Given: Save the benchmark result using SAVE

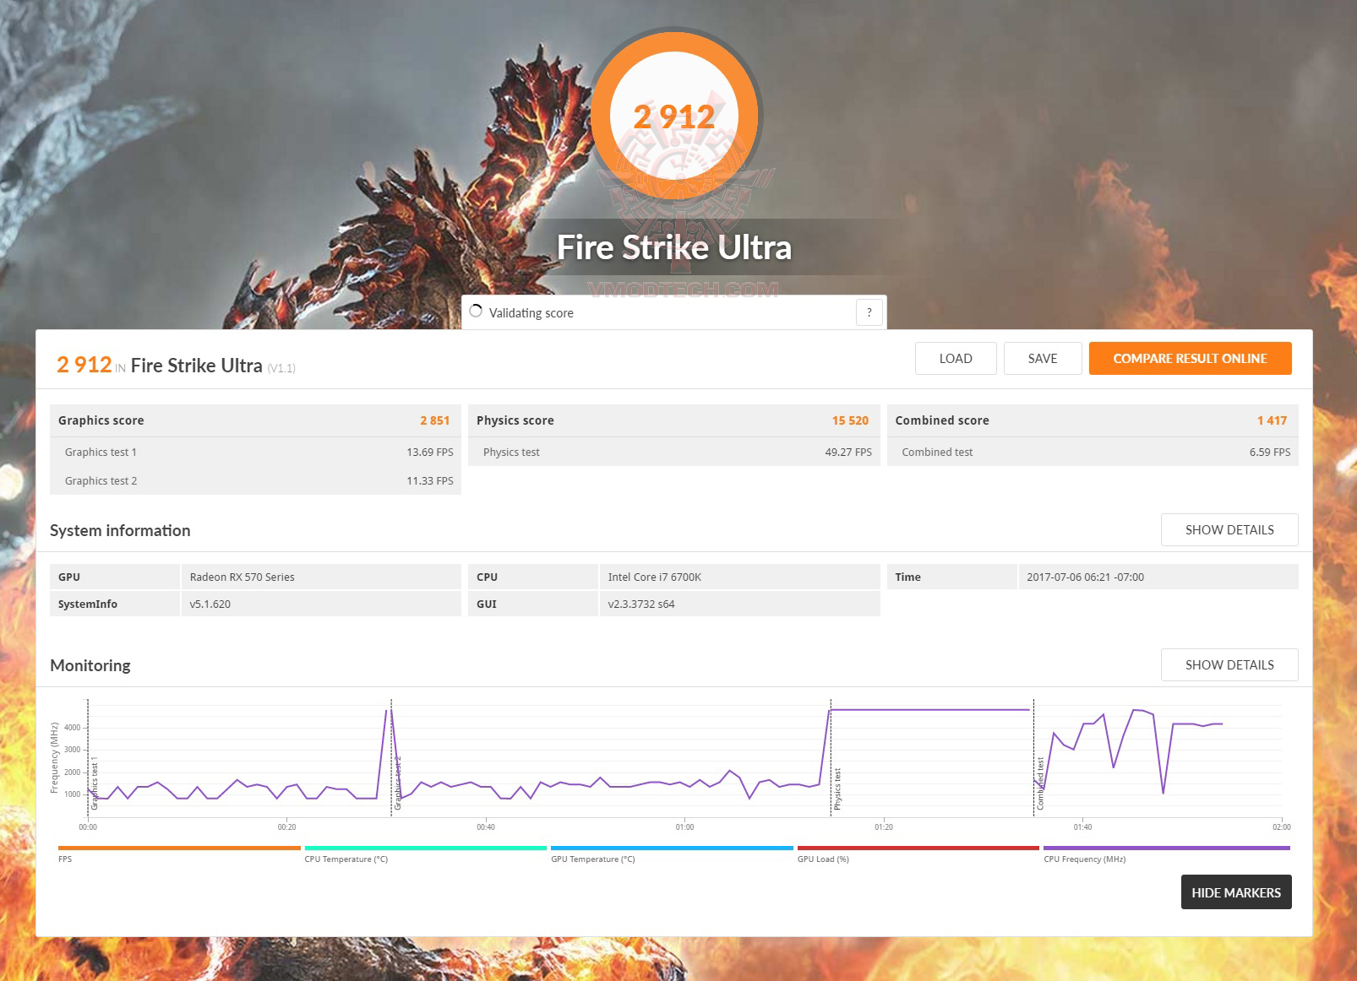Looking at the screenshot, I should click(1043, 358).
